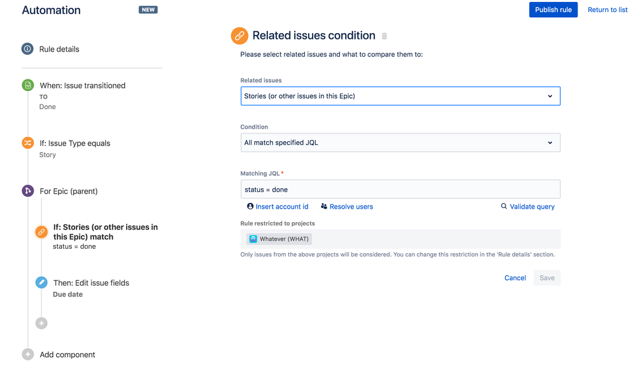Click the orange Issue Type condition icon
Viewport: 636px width, 385px height.
(x=27, y=143)
